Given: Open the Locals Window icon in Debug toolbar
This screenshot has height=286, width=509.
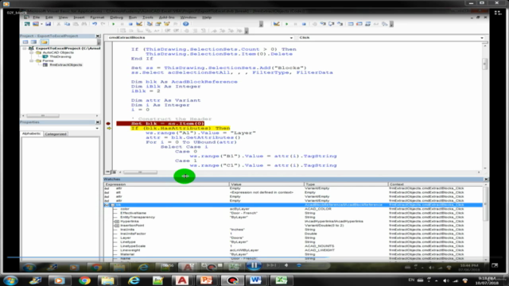Looking at the screenshot, I should (351, 24).
